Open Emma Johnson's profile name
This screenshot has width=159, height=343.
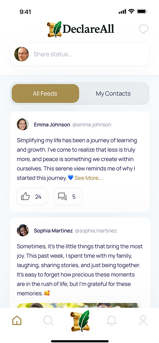point(52,125)
